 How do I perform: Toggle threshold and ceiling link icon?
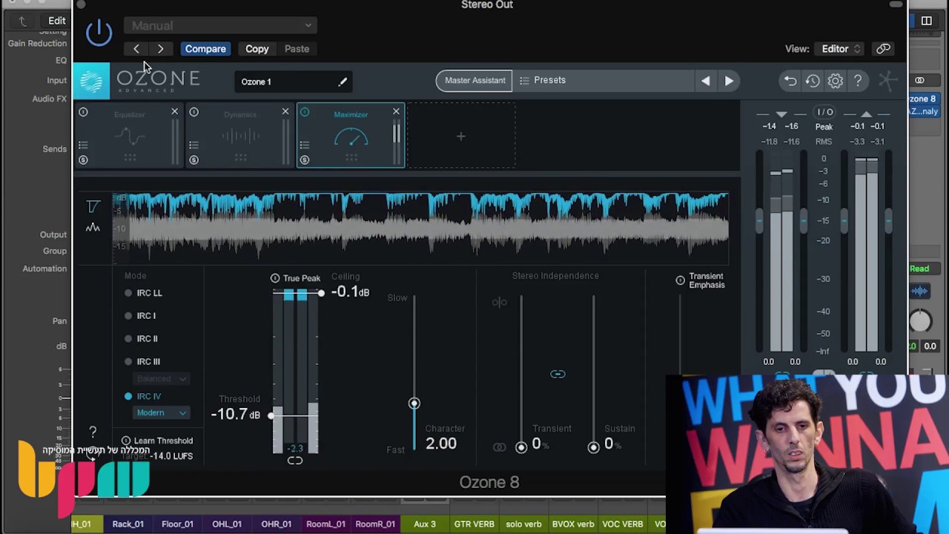295,461
